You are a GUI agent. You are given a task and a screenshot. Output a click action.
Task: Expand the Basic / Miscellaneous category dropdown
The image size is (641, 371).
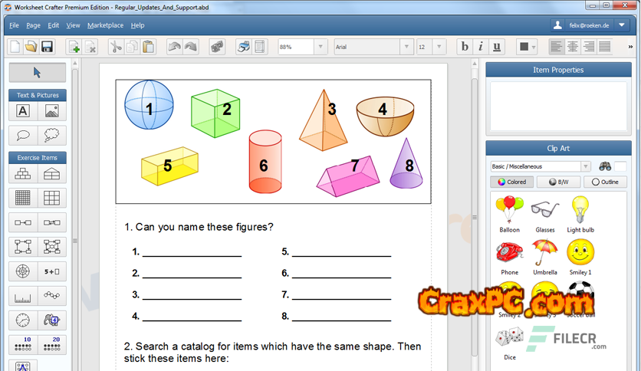[586, 166]
